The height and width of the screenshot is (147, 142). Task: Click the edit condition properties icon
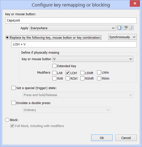coord(125,28)
